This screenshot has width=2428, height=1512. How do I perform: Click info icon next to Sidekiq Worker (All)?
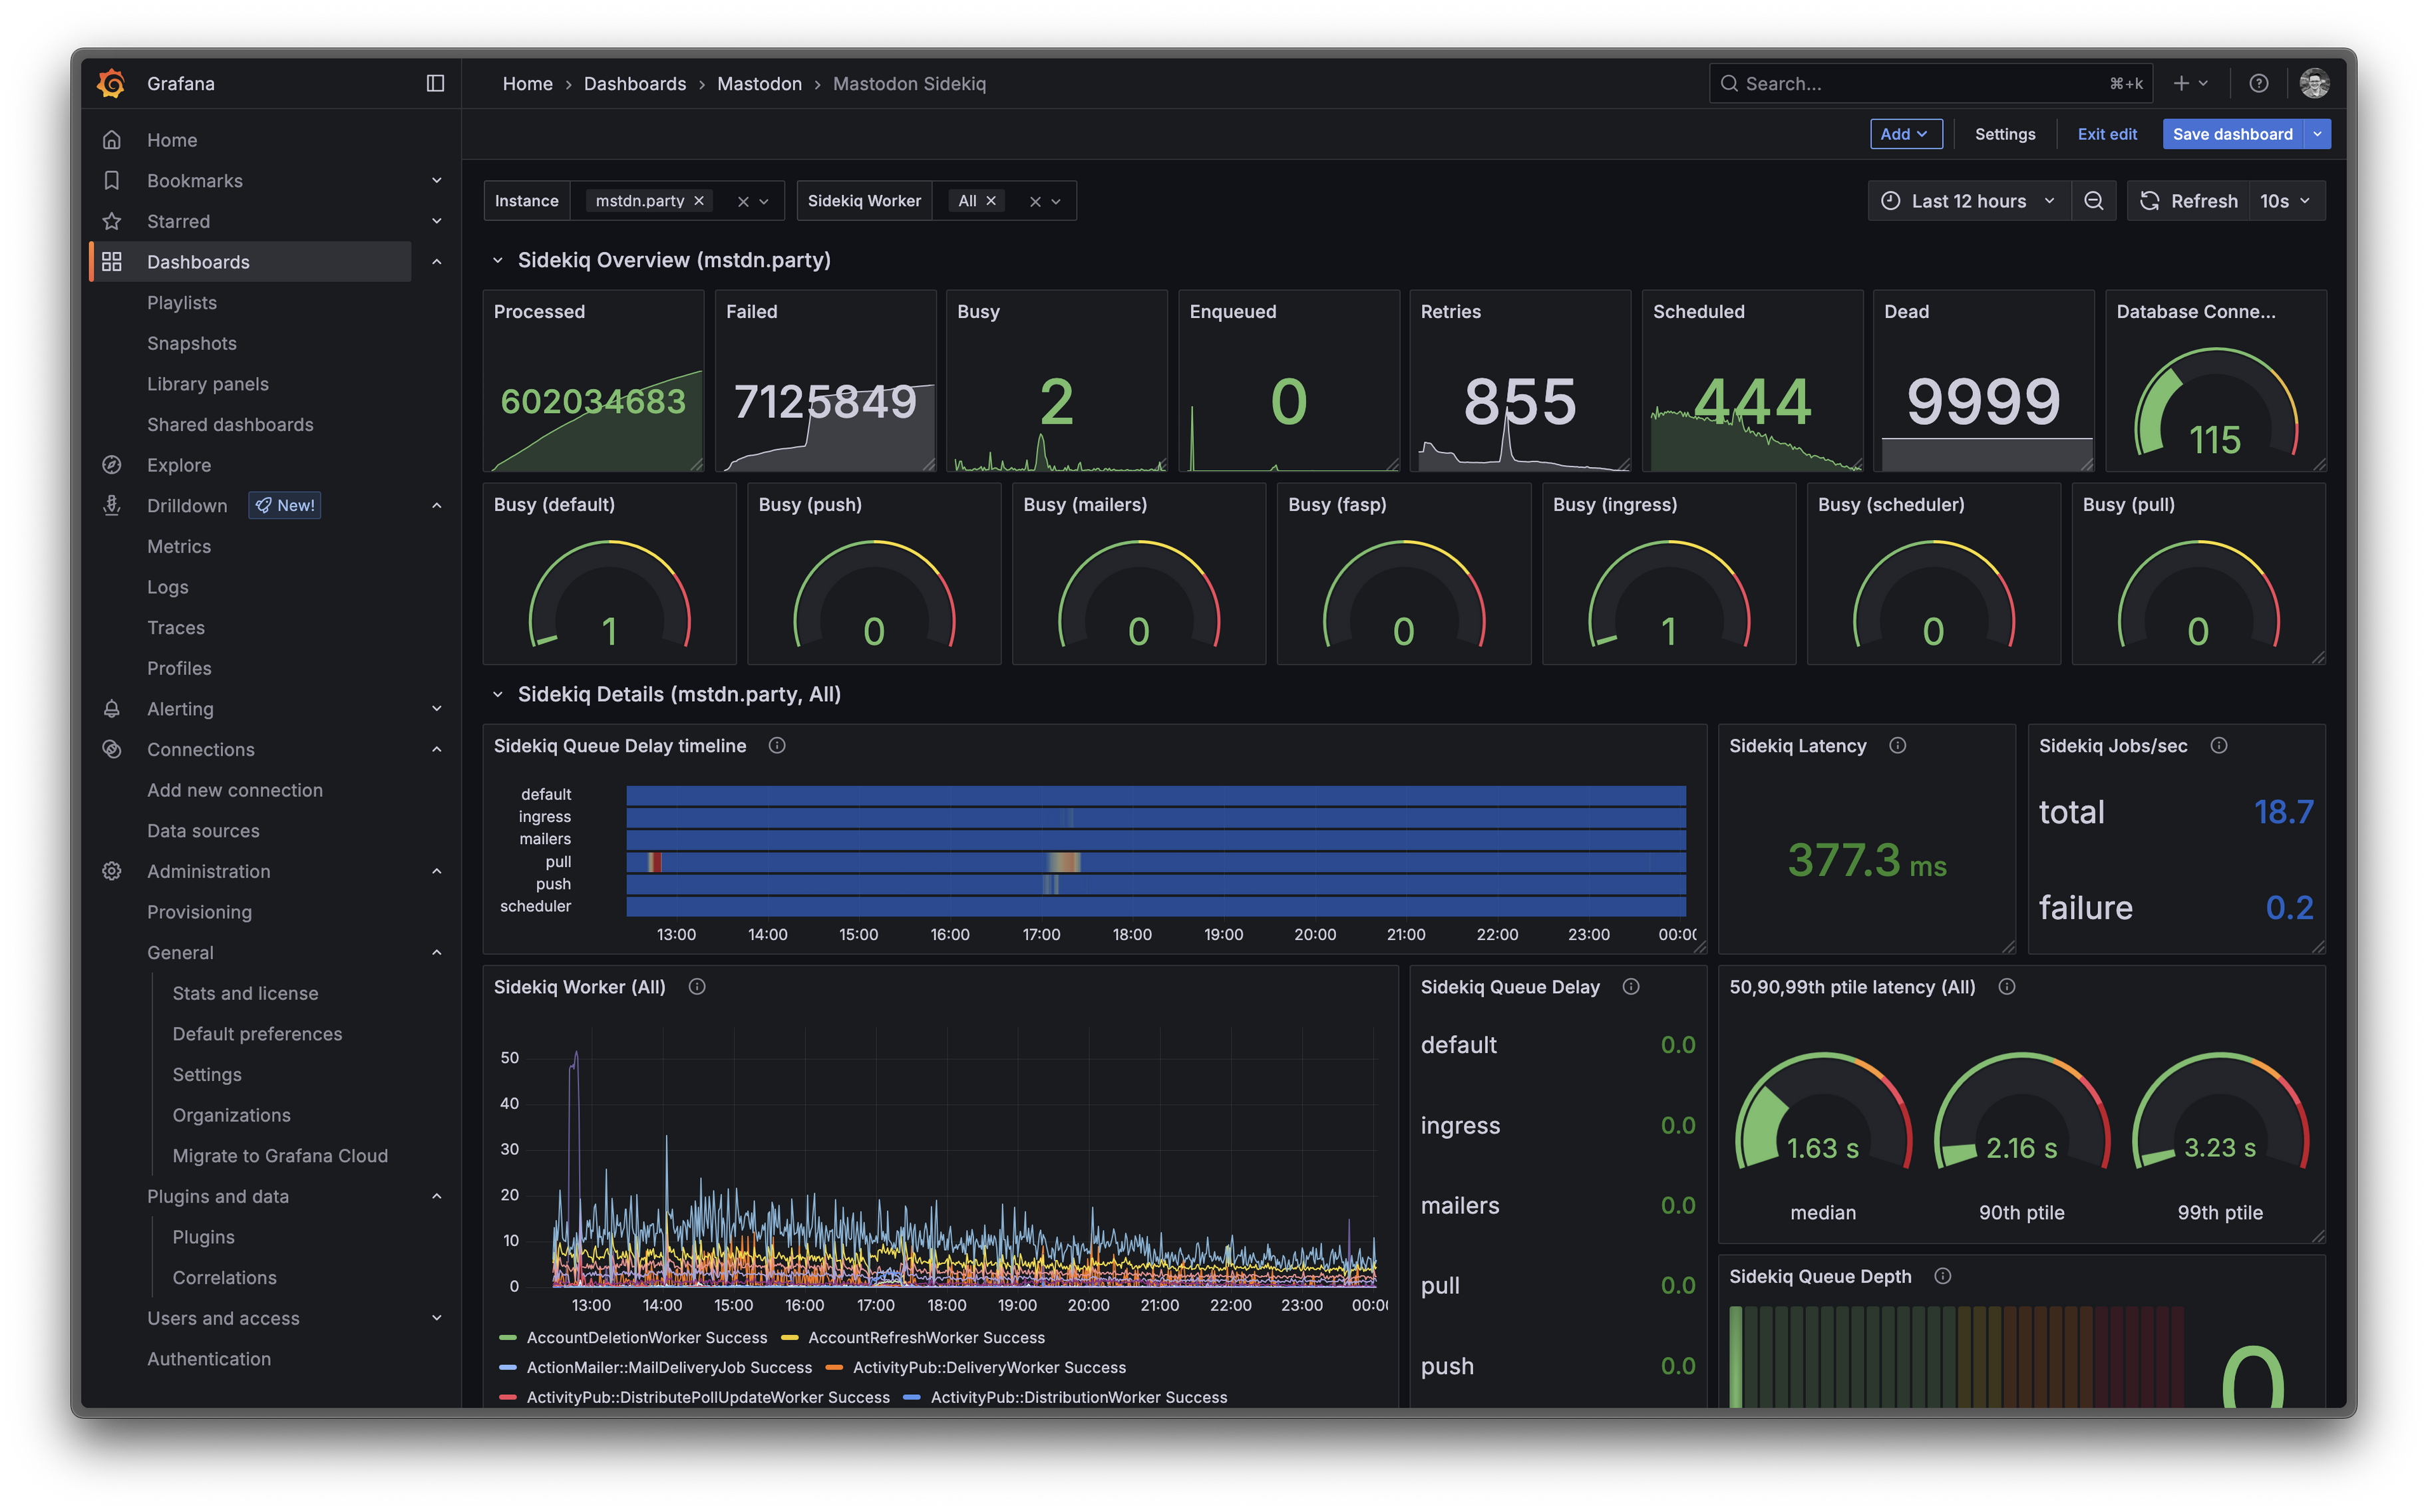tap(697, 986)
